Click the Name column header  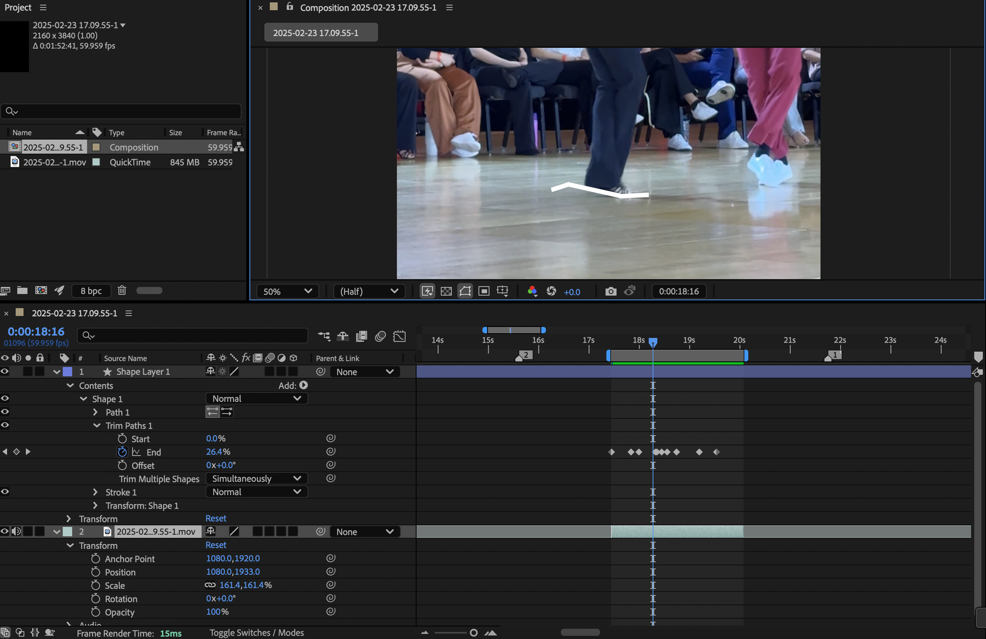pos(22,133)
